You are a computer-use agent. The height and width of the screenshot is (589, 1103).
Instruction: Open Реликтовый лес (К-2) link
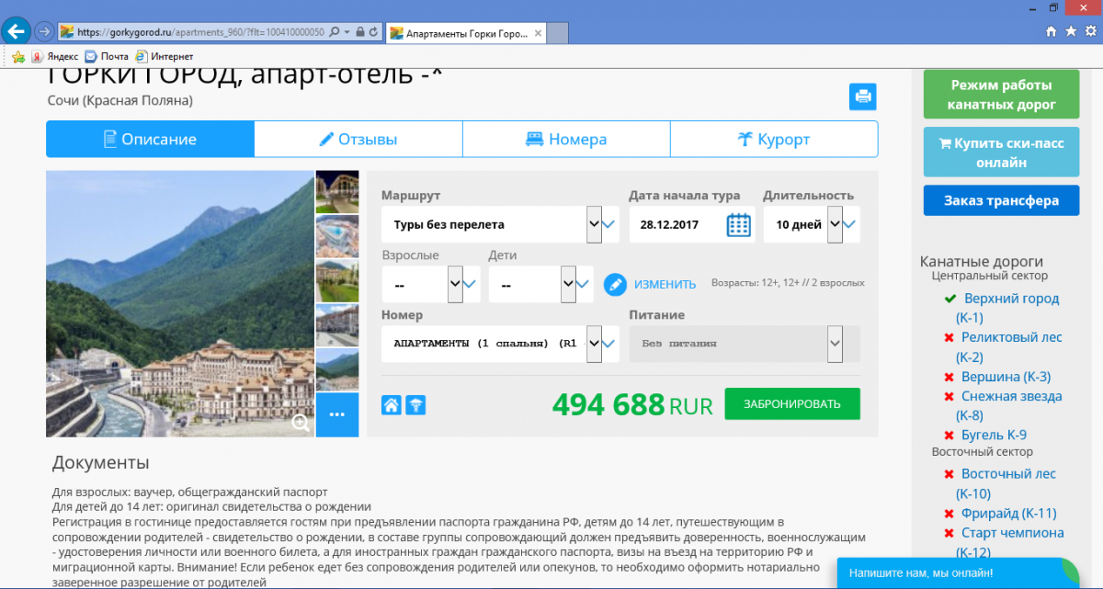pos(1008,346)
